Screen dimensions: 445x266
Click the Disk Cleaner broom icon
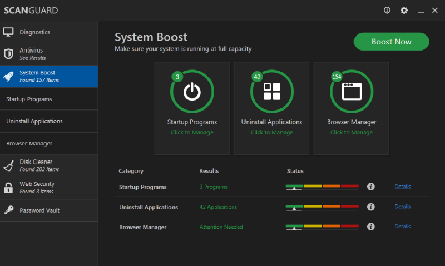[x=8, y=165]
